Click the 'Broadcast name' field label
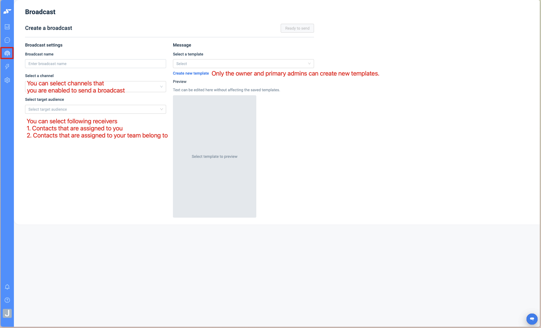Screen dimensions: 541x328 pyautogui.click(x=39, y=54)
